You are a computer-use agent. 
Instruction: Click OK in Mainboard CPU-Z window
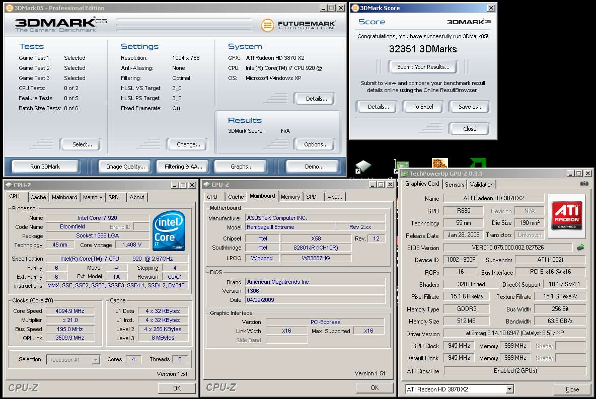pos(375,388)
